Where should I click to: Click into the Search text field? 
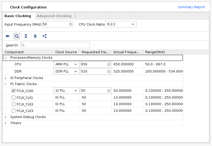(55, 45)
